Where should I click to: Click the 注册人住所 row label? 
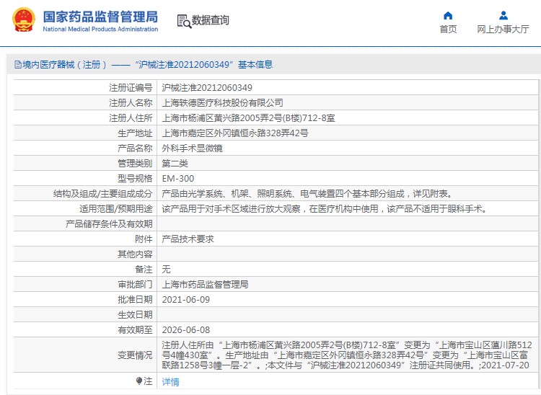pos(131,118)
